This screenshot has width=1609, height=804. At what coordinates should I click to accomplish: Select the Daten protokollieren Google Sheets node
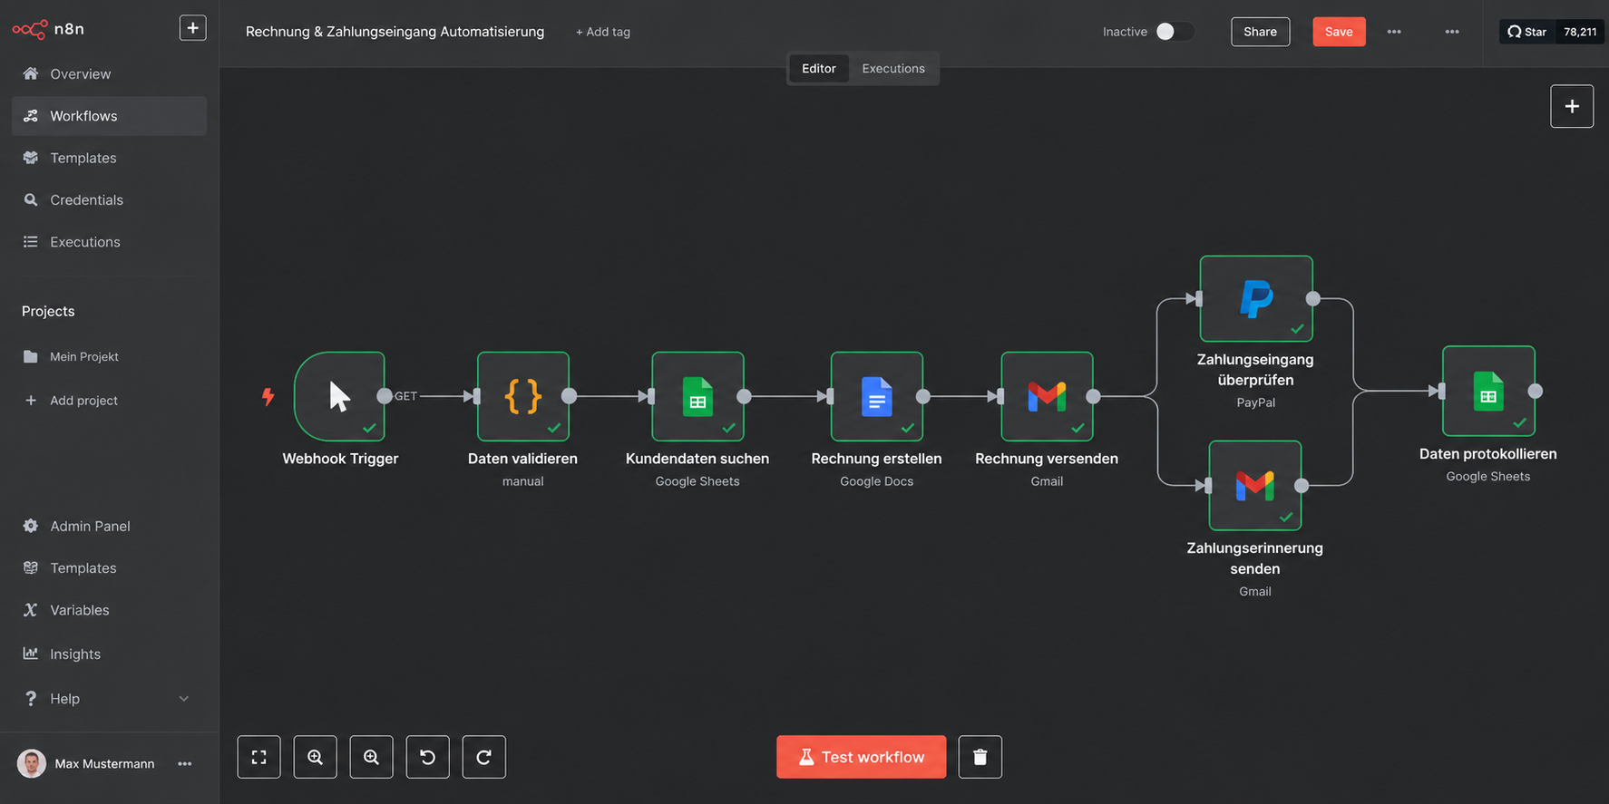1488,392
